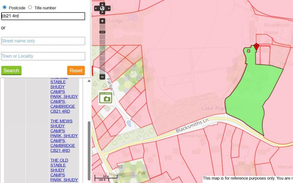
Task: Expand the red property marker popup
Action: (x=257, y=46)
